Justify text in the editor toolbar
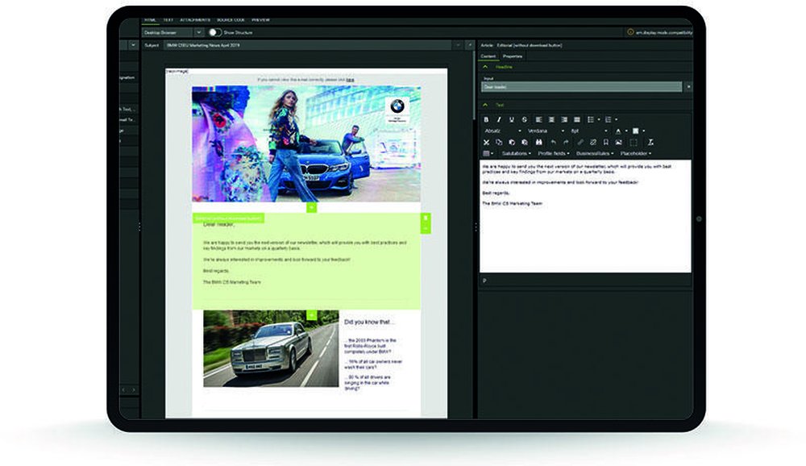The image size is (806, 466). point(577,119)
